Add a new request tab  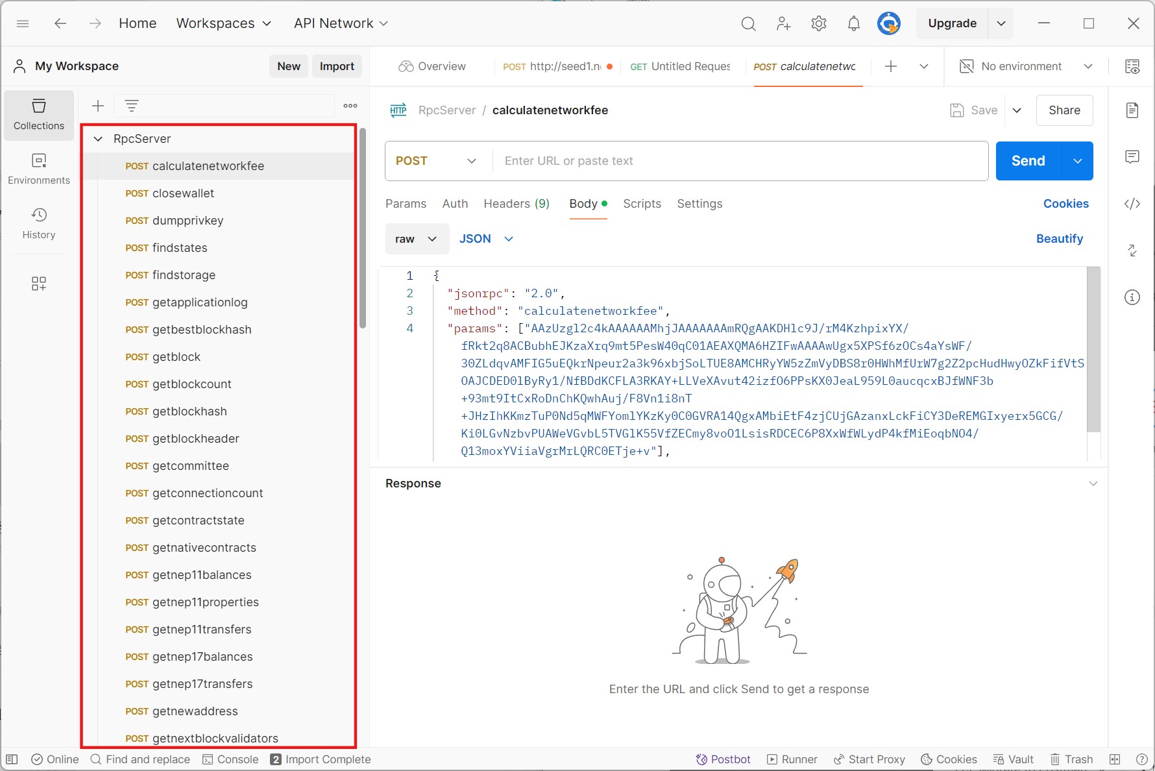[x=891, y=66]
